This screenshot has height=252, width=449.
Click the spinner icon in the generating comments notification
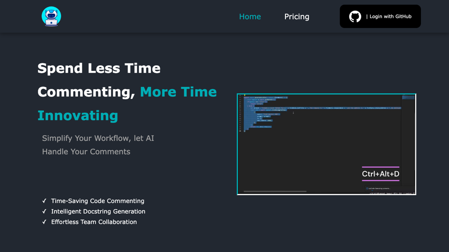pyautogui.click(x=367, y=189)
